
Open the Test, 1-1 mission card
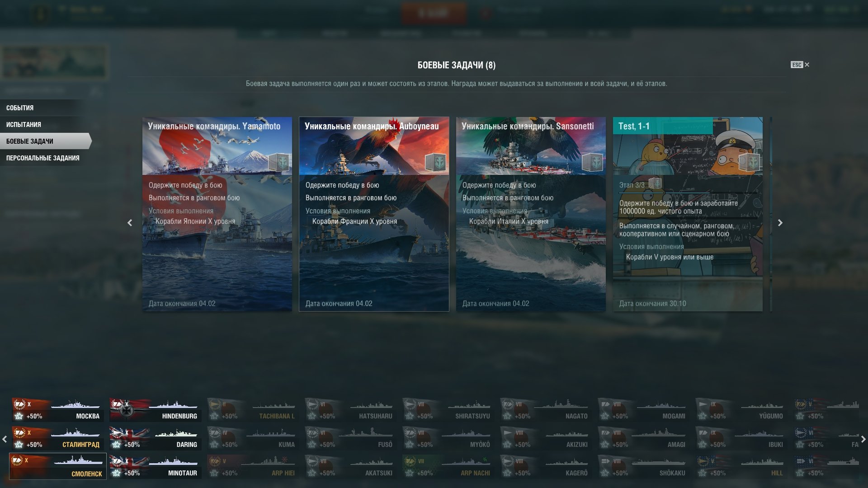[x=688, y=214]
